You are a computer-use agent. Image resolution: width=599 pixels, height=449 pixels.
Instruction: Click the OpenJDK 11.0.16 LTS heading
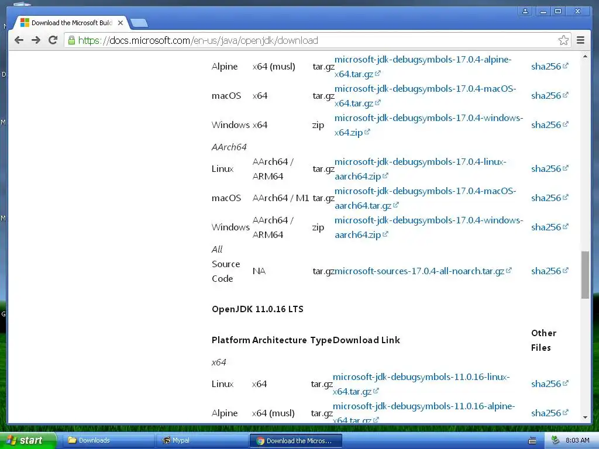pos(257,309)
